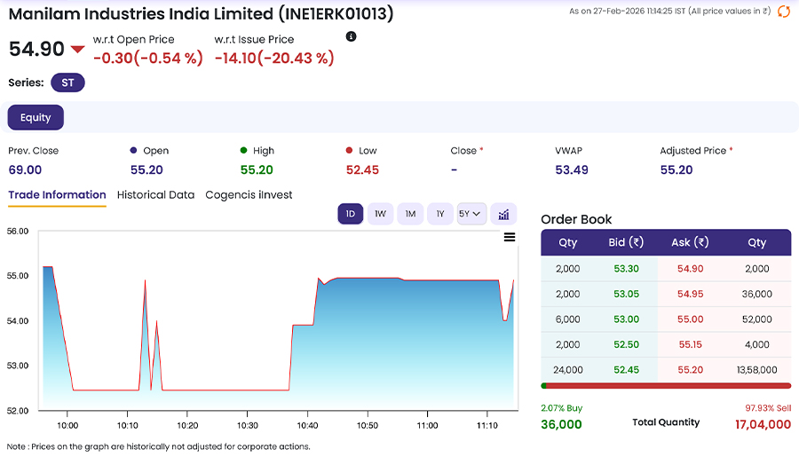Click the Ask (₹) column header
Image resolution: width=799 pixels, height=457 pixels.
tap(691, 242)
